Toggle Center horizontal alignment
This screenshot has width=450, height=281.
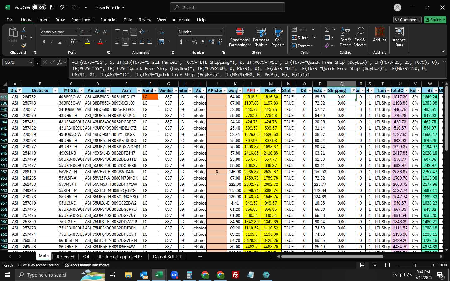pos(126,42)
